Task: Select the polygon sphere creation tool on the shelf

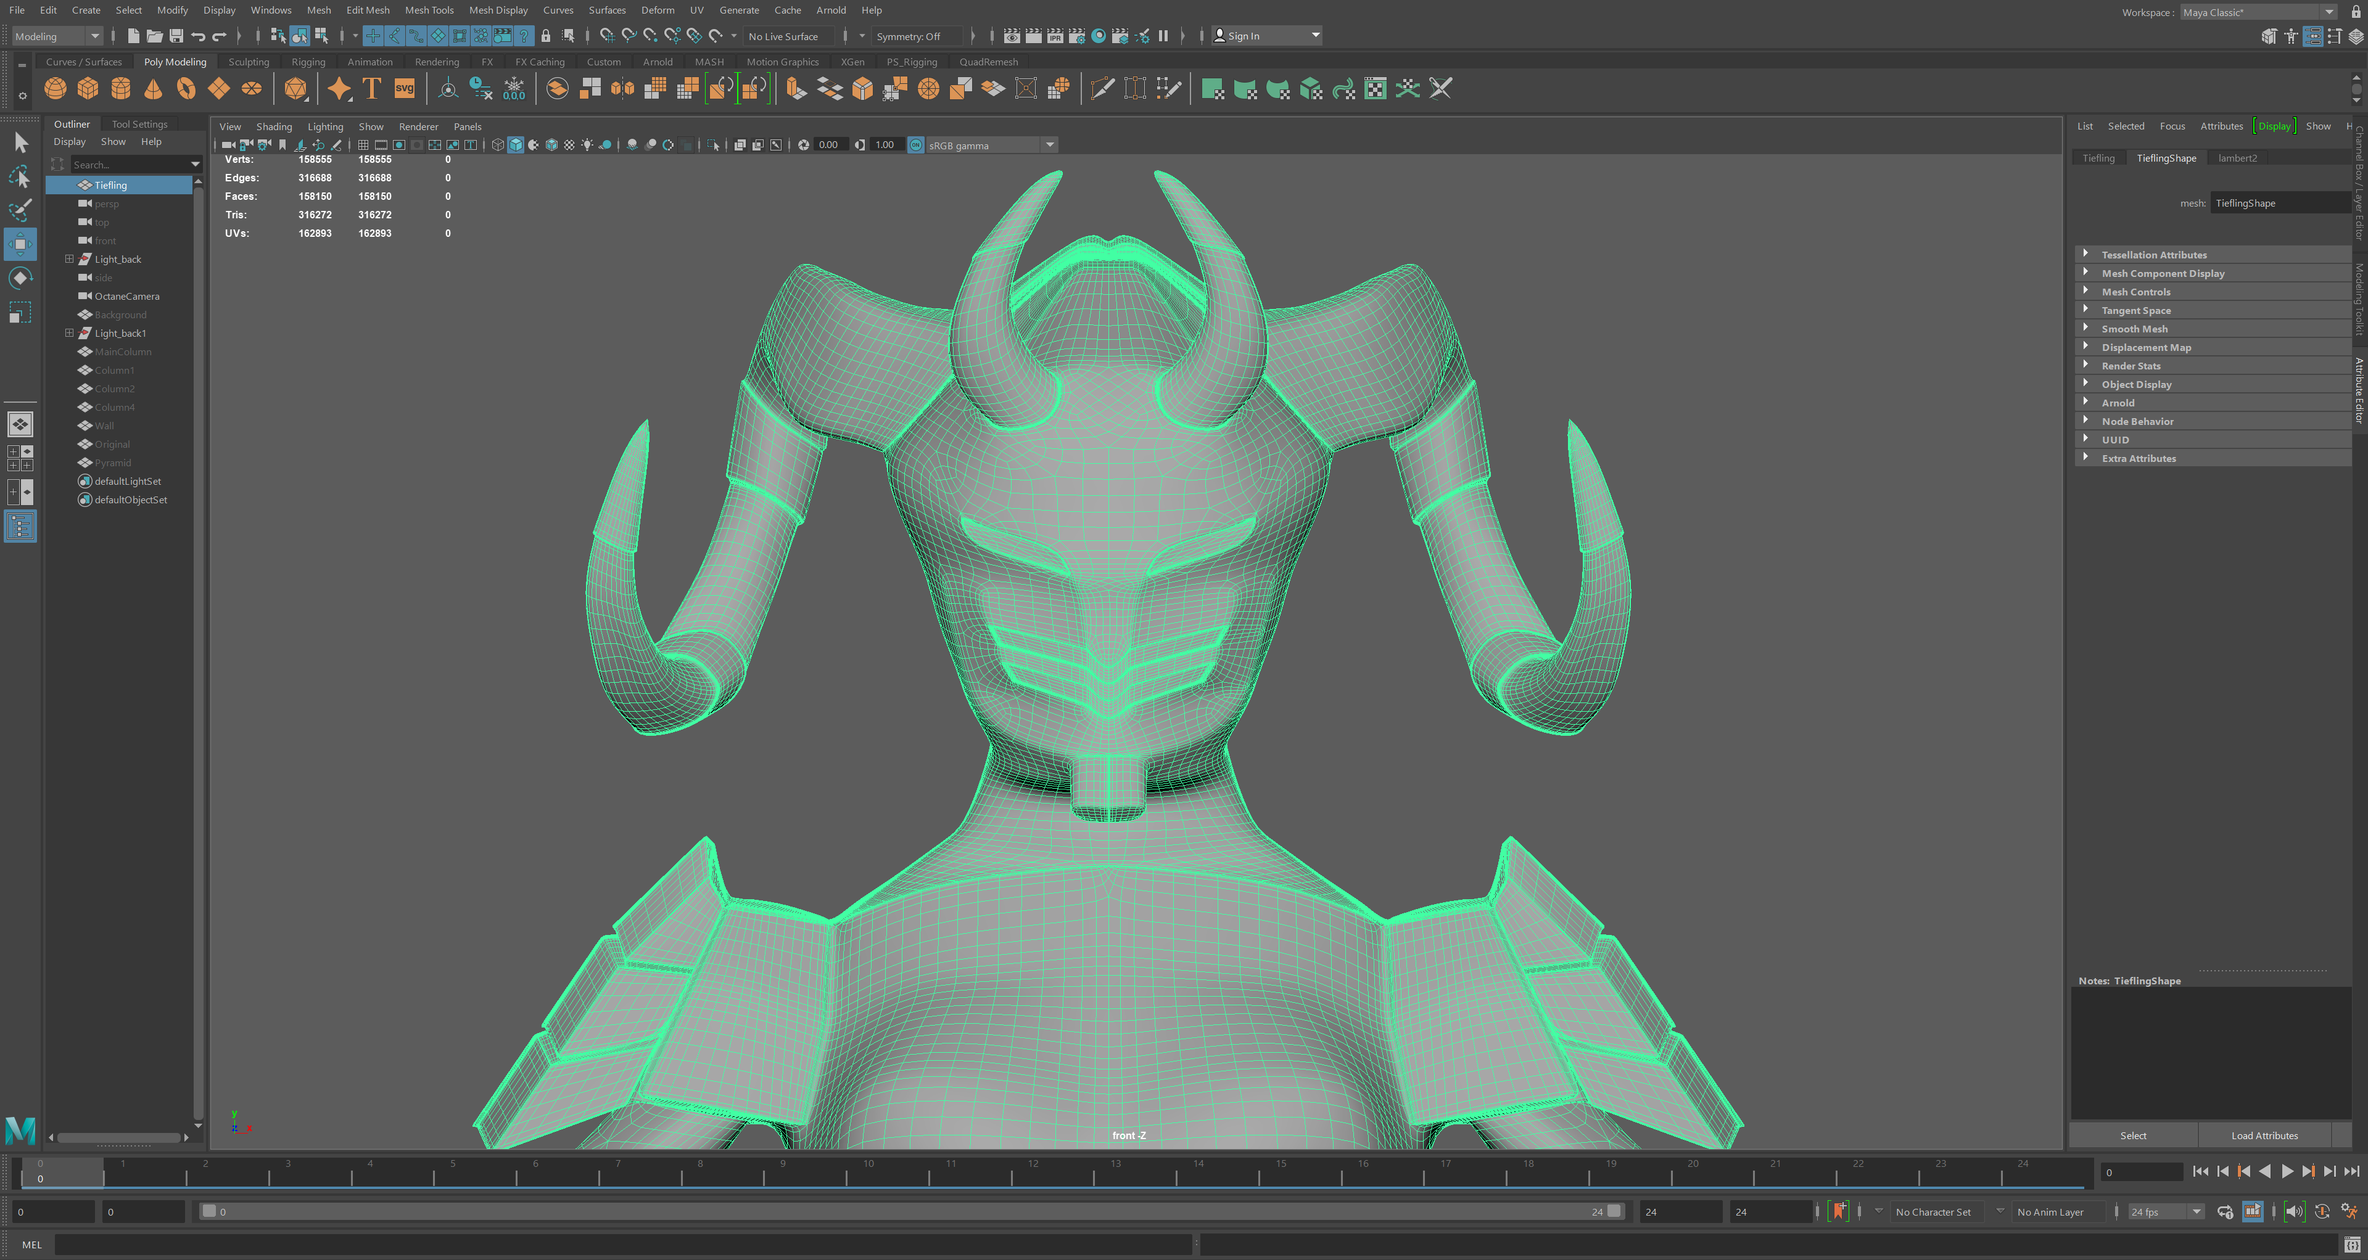Action: tap(55, 88)
